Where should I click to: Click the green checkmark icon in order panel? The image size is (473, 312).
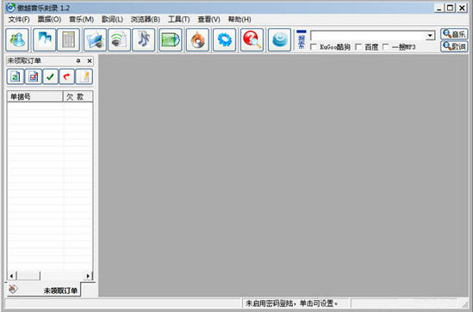click(50, 76)
